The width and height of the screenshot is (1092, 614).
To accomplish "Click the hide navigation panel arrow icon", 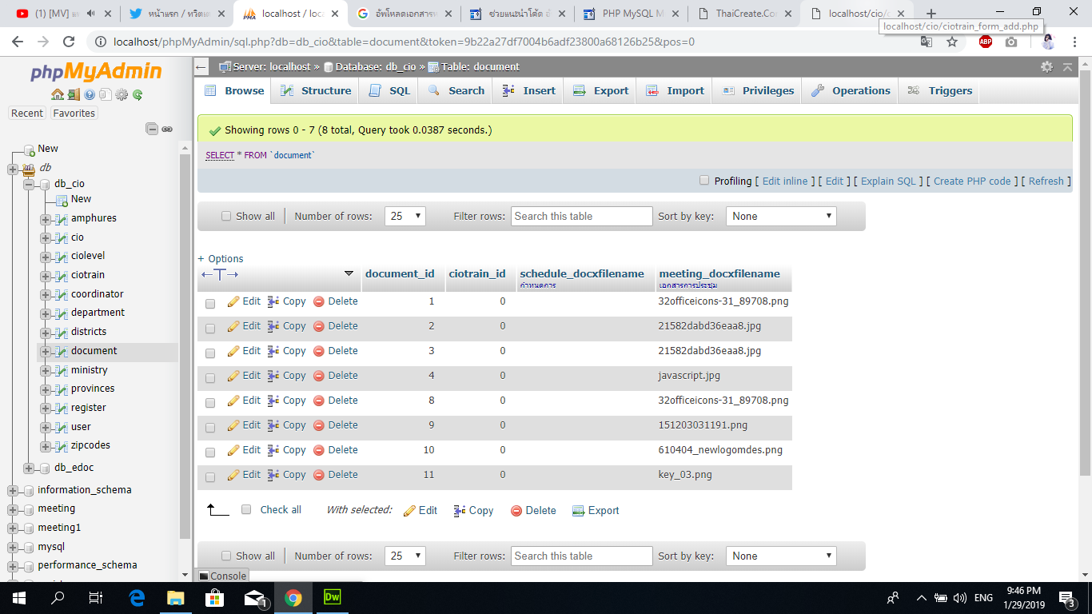I will 201,67.
